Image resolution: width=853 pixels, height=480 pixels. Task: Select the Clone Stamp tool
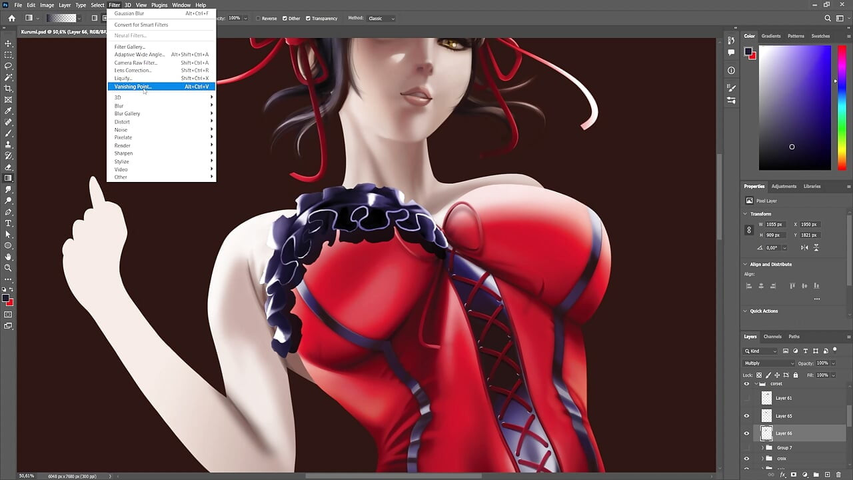point(9,145)
